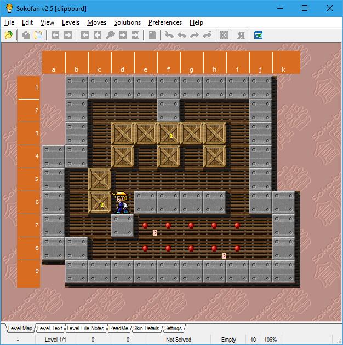Click the grey document page icon

point(152,35)
